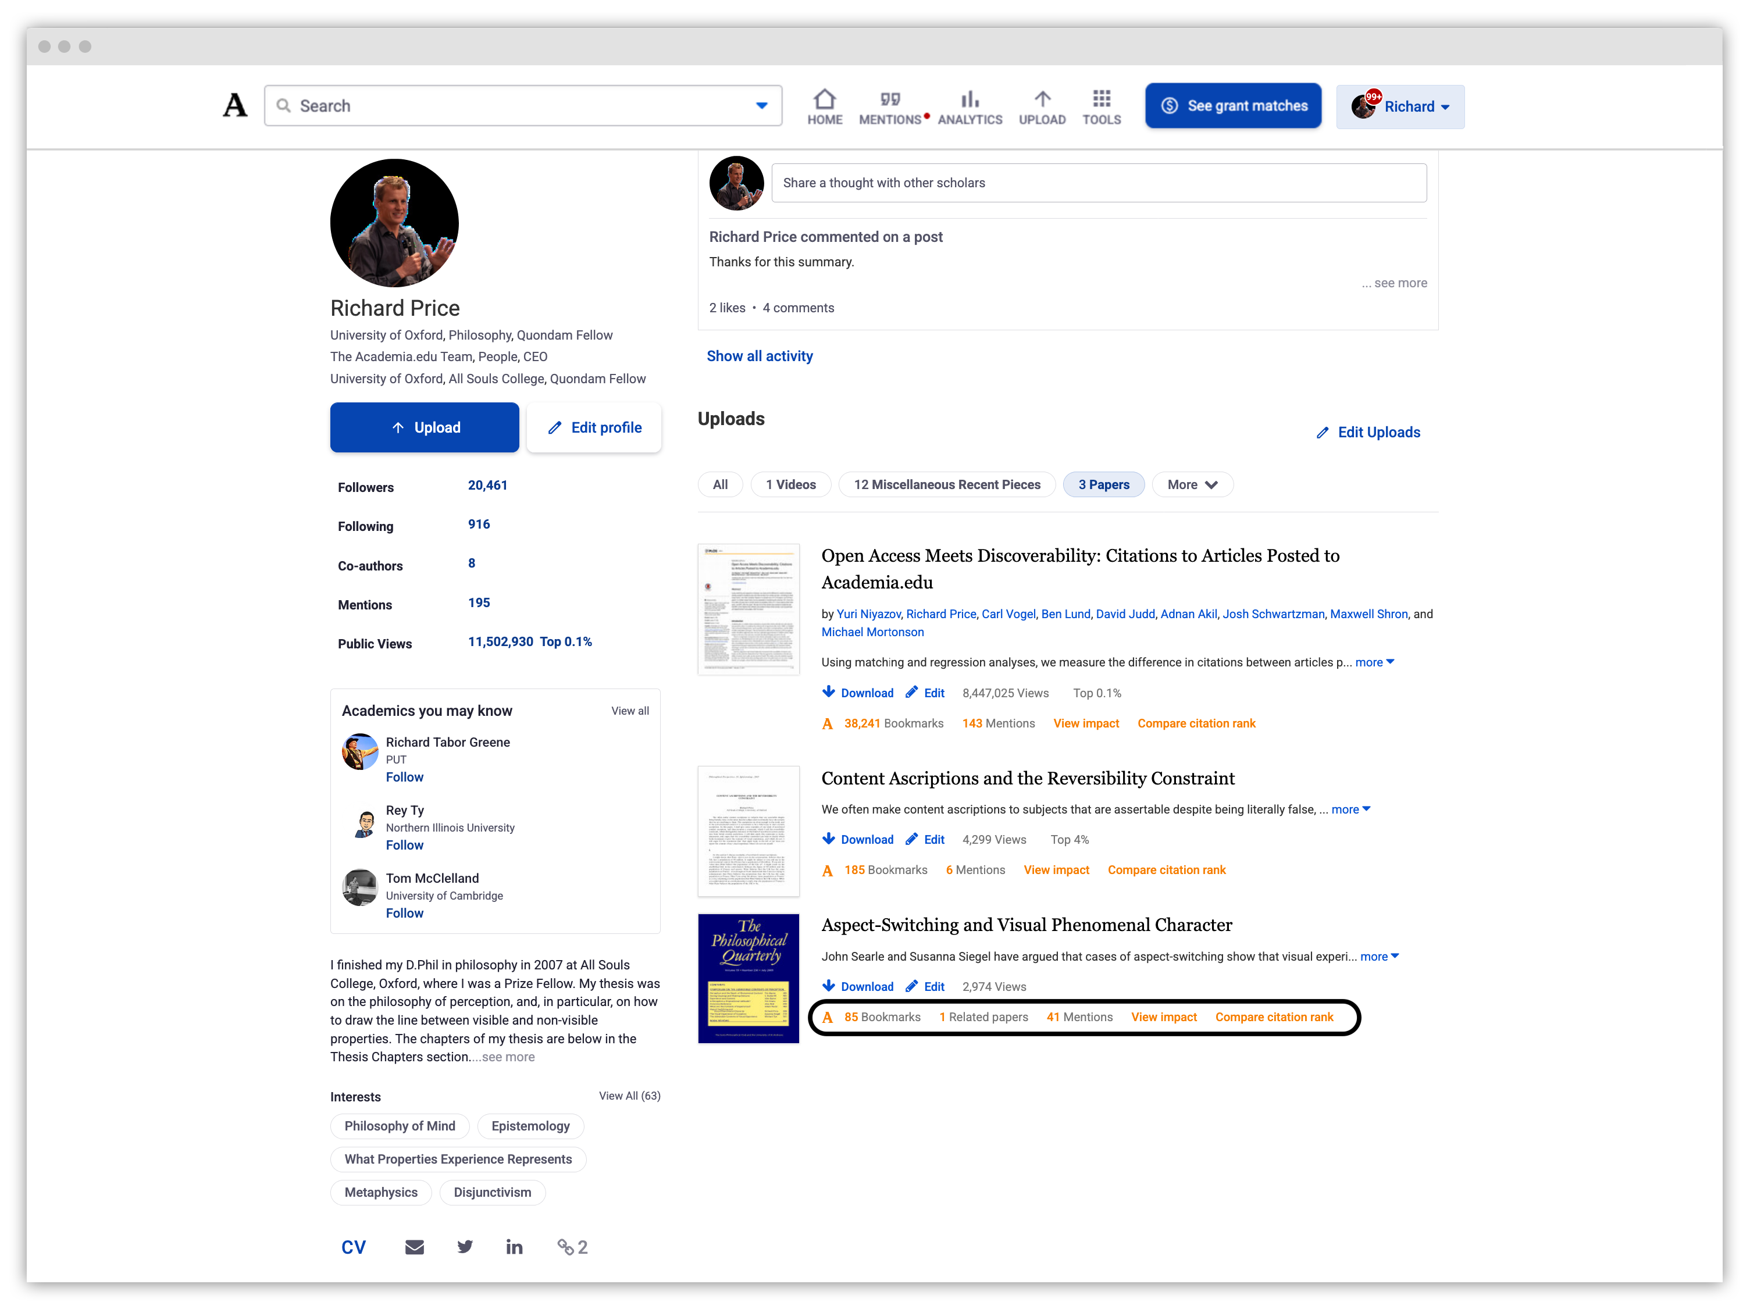The image size is (1750, 1309).
Task: Open the Twitter profile icon
Action: (465, 1247)
